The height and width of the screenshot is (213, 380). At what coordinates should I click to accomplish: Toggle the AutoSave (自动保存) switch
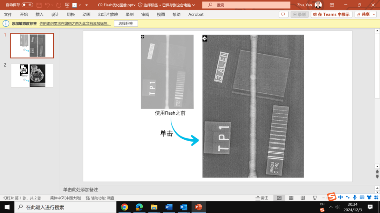(x=27, y=5)
